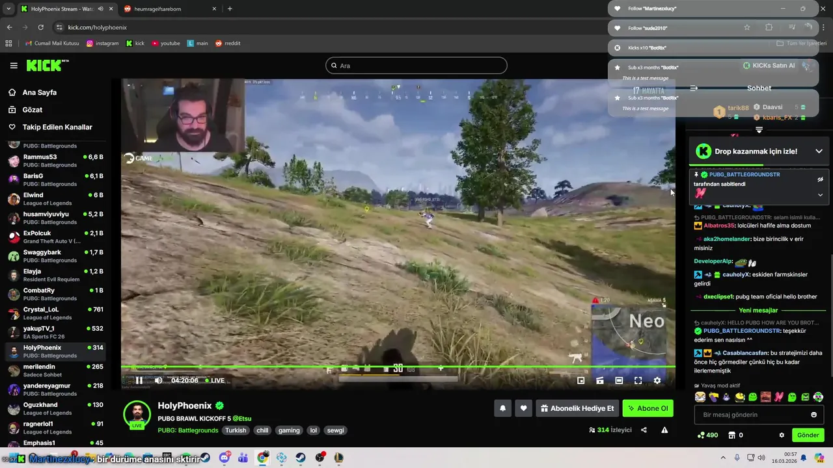Mute the stream volume speaker icon

[x=158, y=380]
